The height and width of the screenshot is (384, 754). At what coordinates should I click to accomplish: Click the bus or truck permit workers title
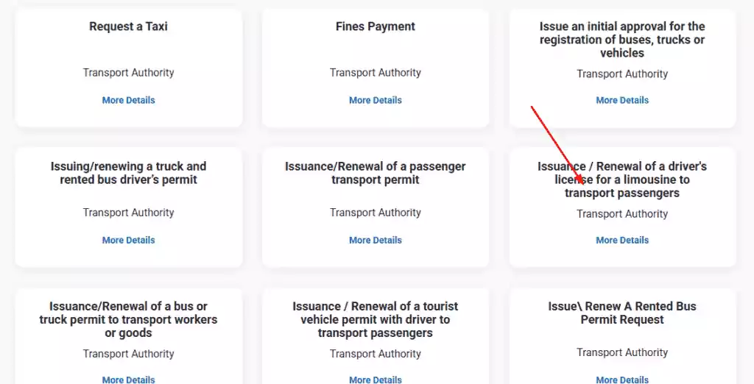(x=128, y=319)
